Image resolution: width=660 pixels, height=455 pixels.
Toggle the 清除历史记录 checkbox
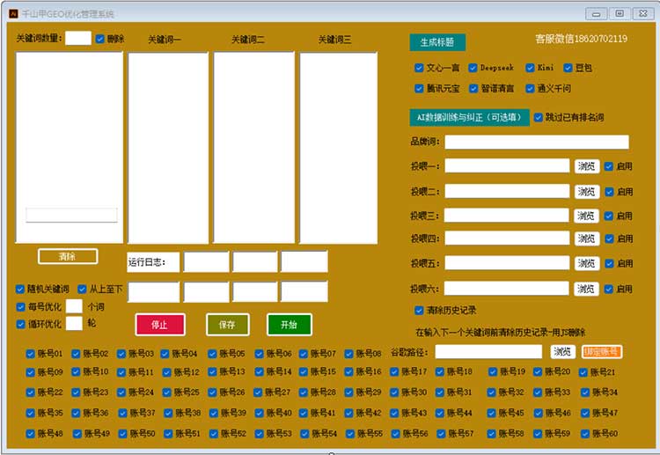(x=420, y=311)
